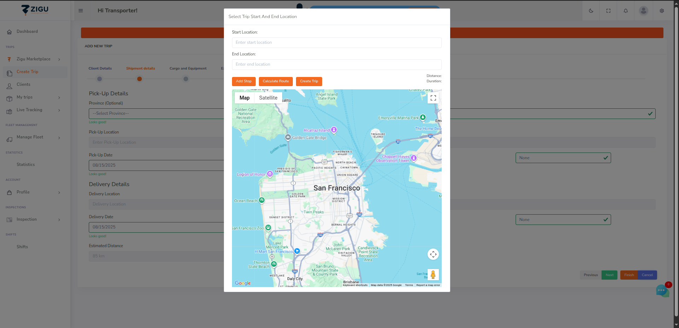Click Keyboard shortcuts link on map
Viewport: 679px width, 328px height.
point(355,285)
